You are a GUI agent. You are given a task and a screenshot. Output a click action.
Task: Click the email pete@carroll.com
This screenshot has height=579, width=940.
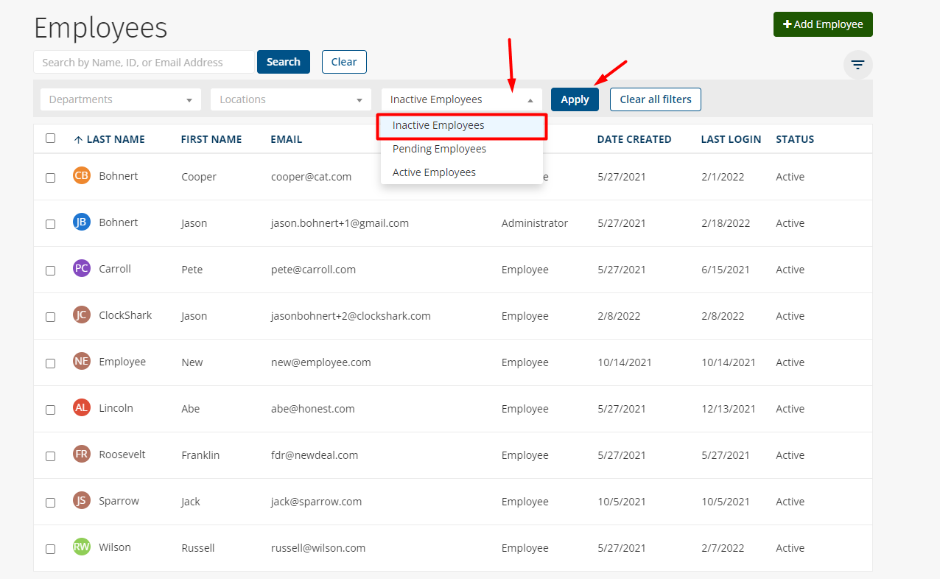pos(313,270)
